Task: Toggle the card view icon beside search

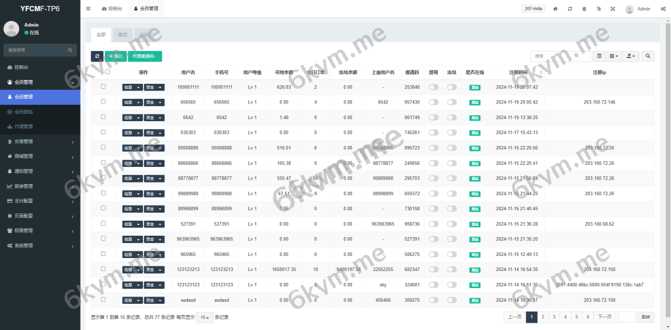Action: pos(599,57)
